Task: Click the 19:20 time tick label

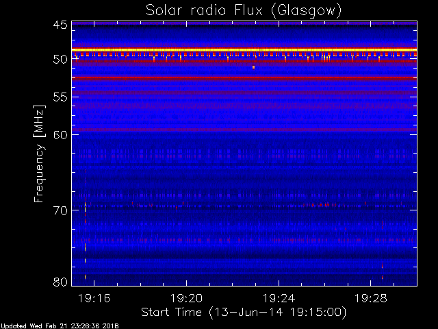Action: coord(186,298)
